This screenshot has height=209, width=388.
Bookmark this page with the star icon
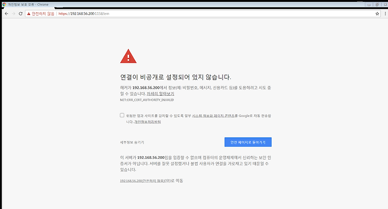pyautogui.click(x=377, y=14)
